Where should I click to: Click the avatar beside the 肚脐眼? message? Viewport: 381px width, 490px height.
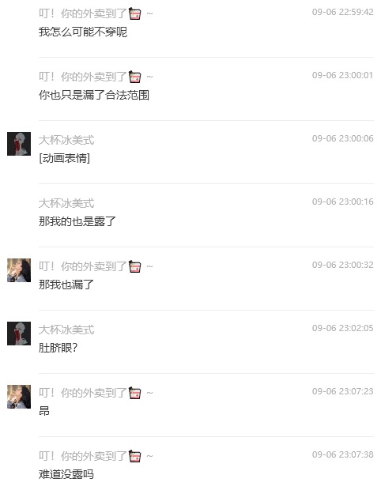[x=19, y=334]
